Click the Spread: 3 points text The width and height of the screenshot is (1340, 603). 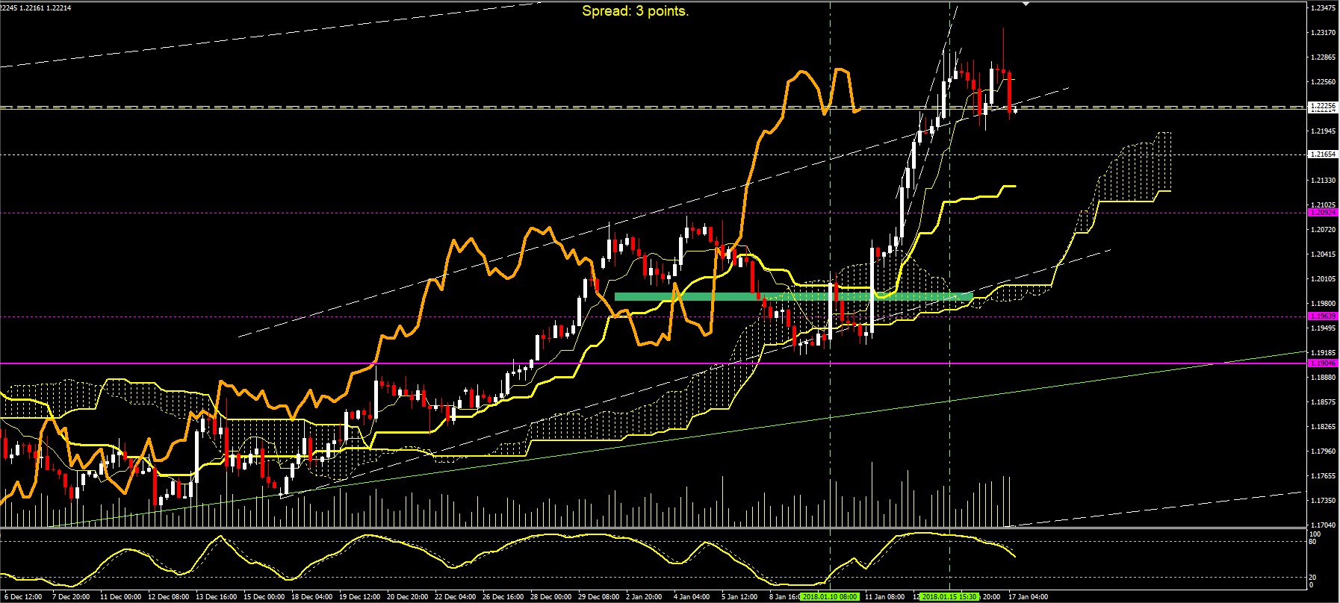click(x=635, y=11)
